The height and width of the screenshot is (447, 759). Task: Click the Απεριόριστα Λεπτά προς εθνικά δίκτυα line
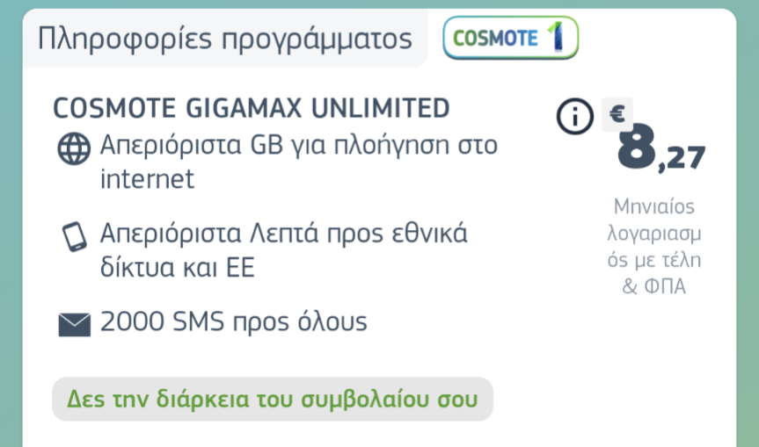(284, 250)
